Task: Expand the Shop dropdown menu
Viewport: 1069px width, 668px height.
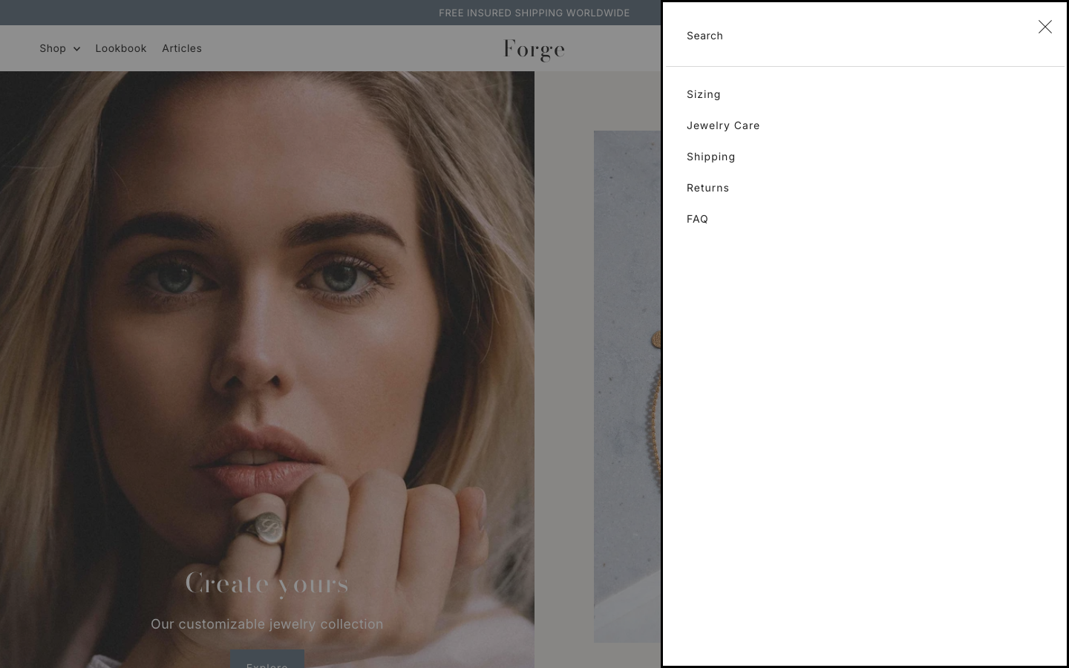Action: pyautogui.click(x=59, y=48)
